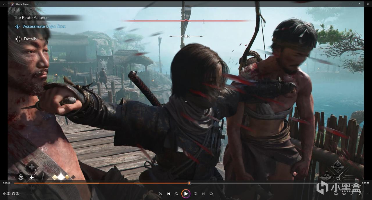The width and height of the screenshot is (372, 200).
Task: Click the video title 小奈·双杀
Action: (x=11, y=194)
